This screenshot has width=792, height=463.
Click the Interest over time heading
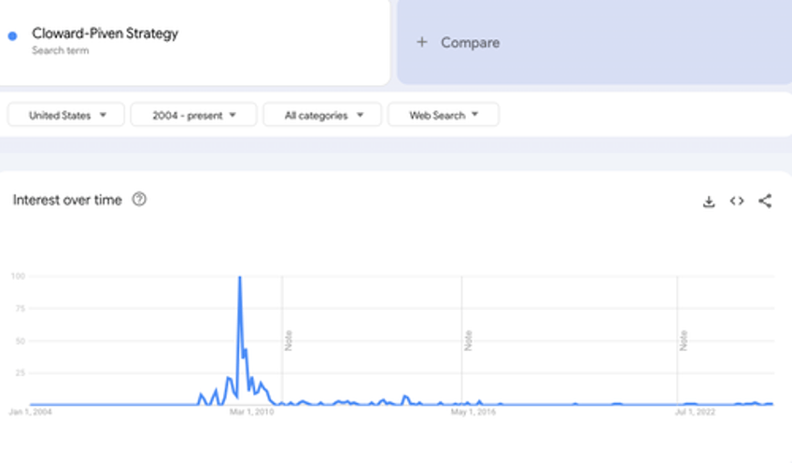coord(67,200)
